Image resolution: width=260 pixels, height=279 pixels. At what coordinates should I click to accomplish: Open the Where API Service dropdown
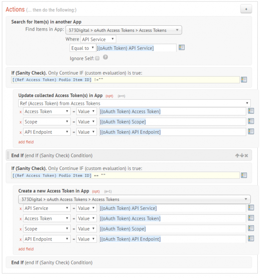click(98, 39)
